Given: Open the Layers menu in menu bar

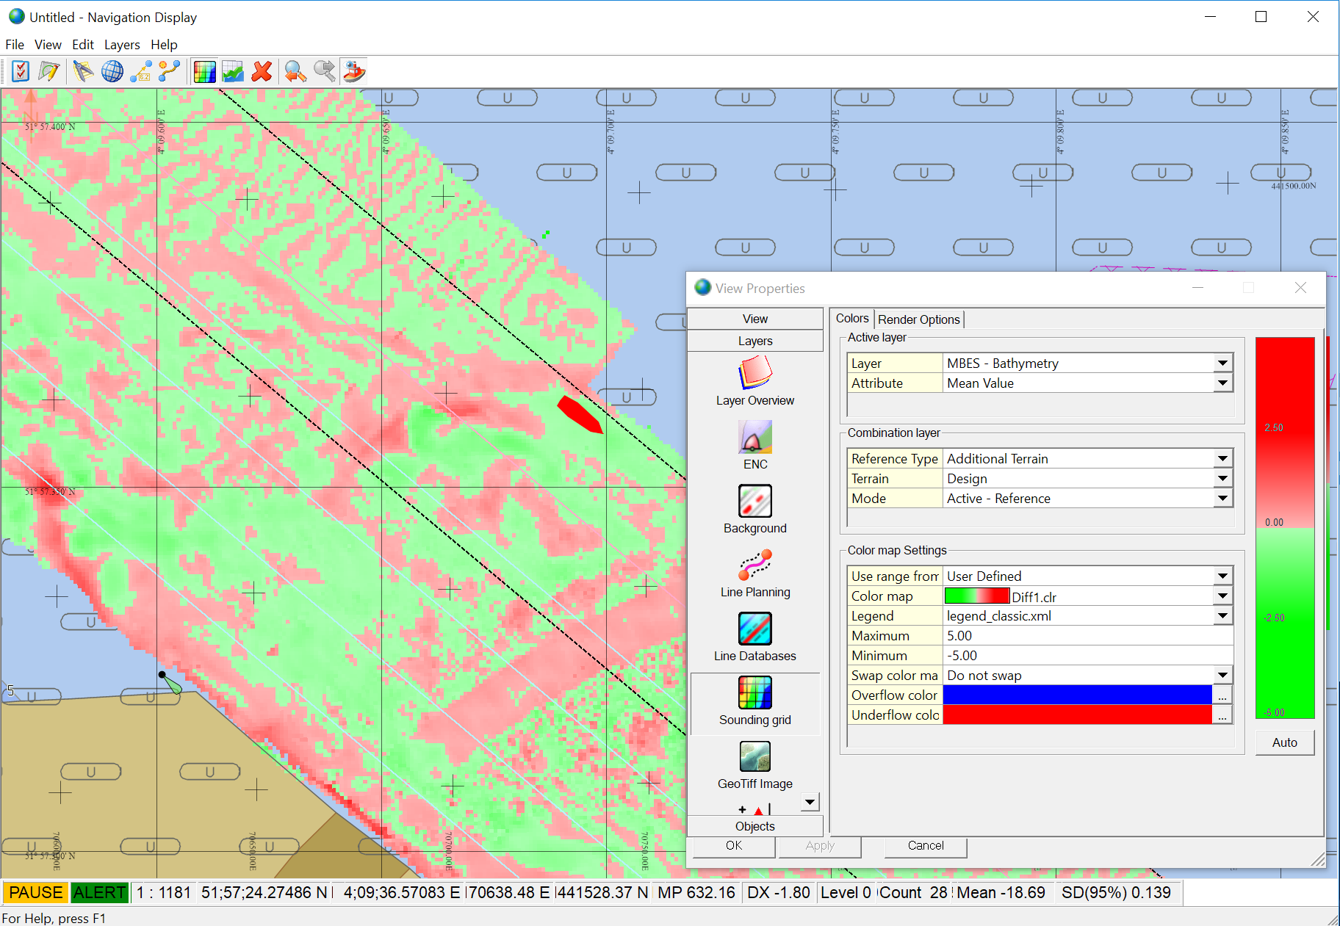Looking at the screenshot, I should coord(122,45).
